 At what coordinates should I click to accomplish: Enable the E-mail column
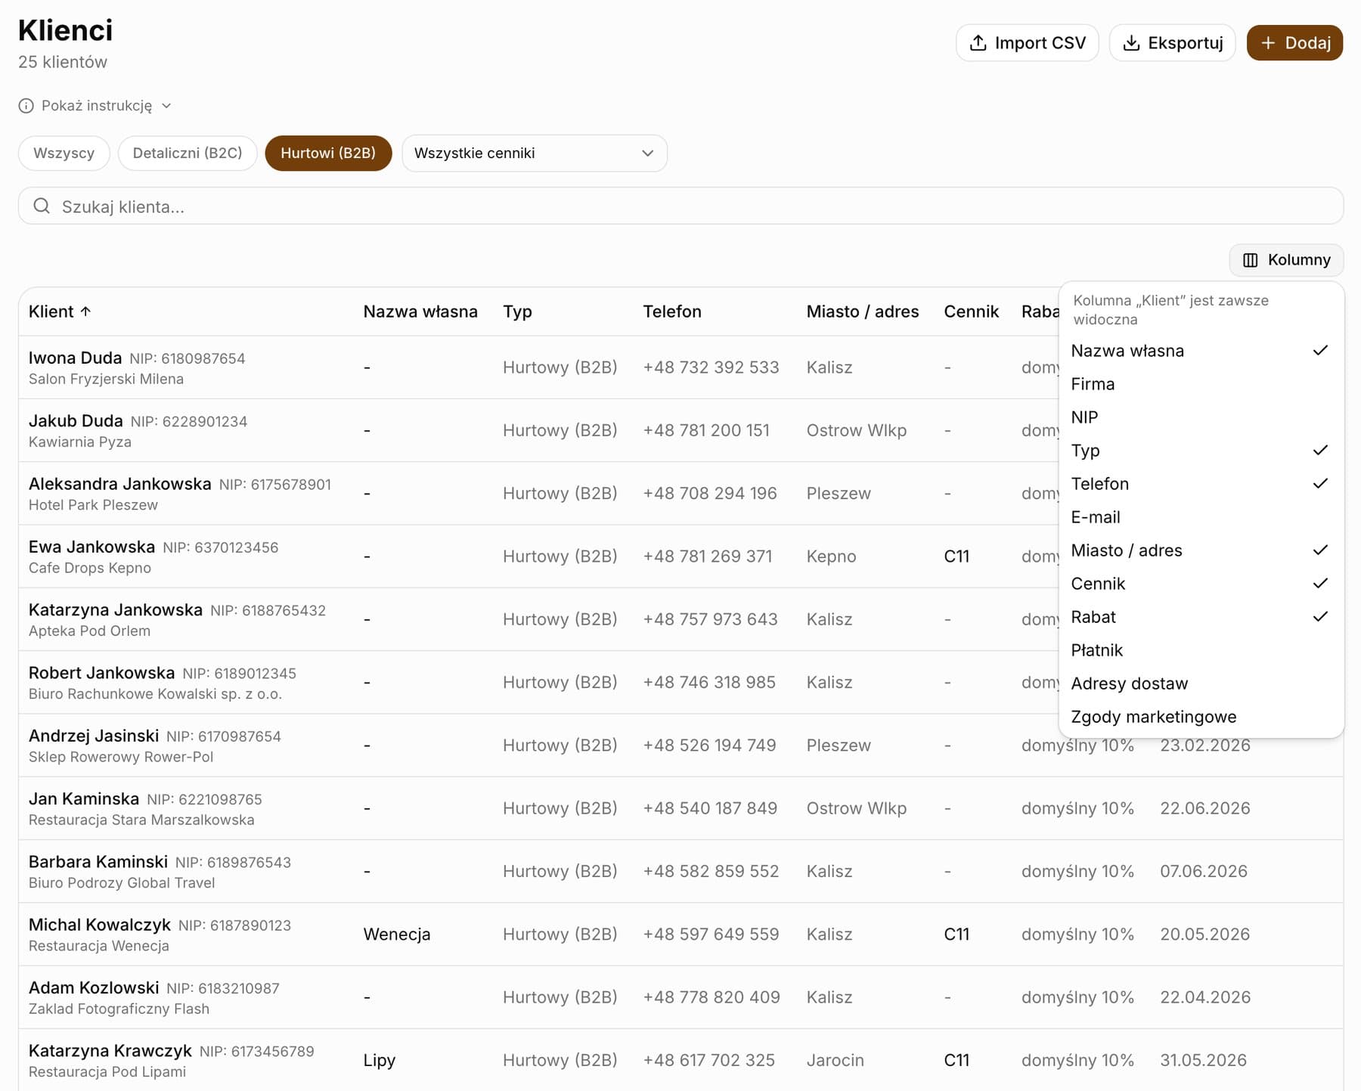(1200, 517)
